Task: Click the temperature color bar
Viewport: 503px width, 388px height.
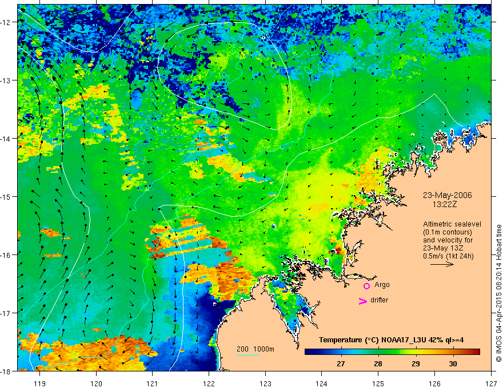Action: pos(392,351)
